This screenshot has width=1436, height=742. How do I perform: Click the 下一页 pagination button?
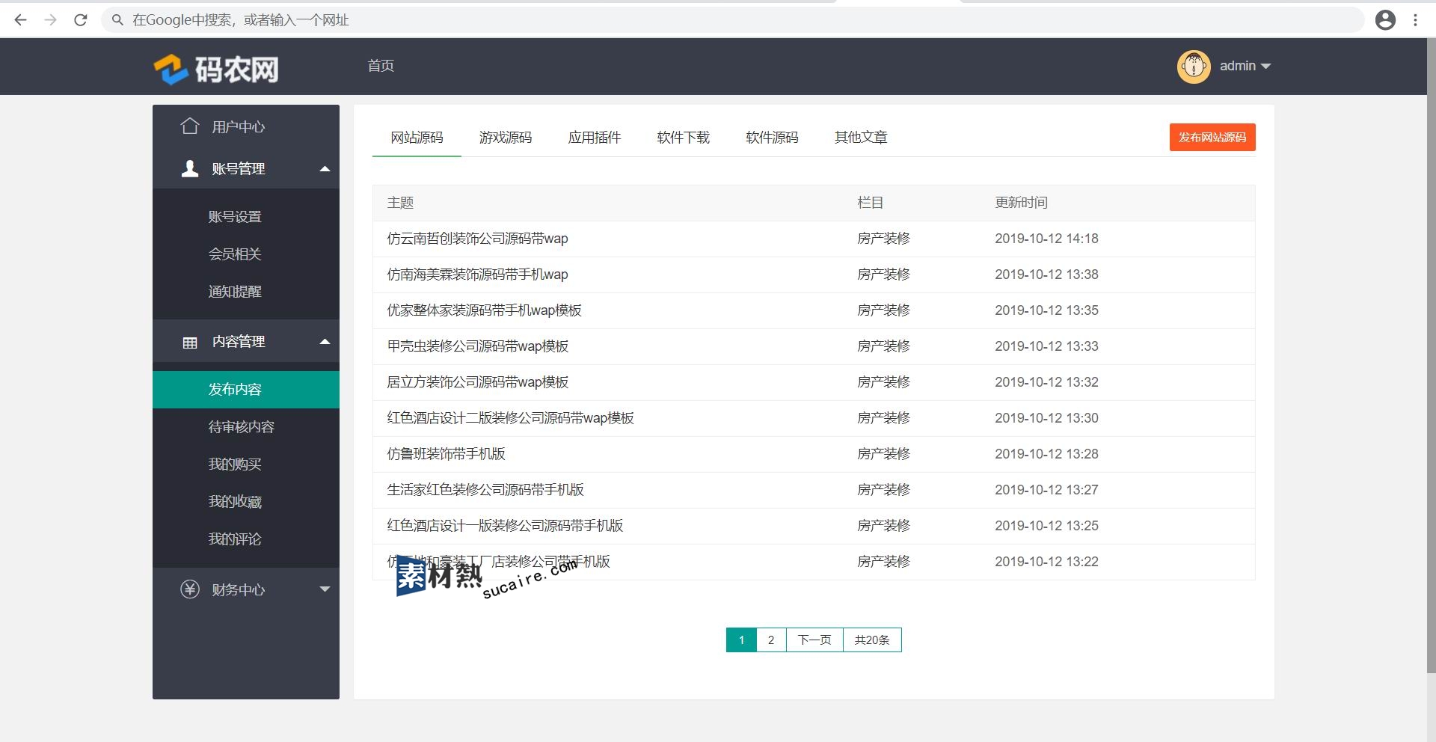[814, 640]
